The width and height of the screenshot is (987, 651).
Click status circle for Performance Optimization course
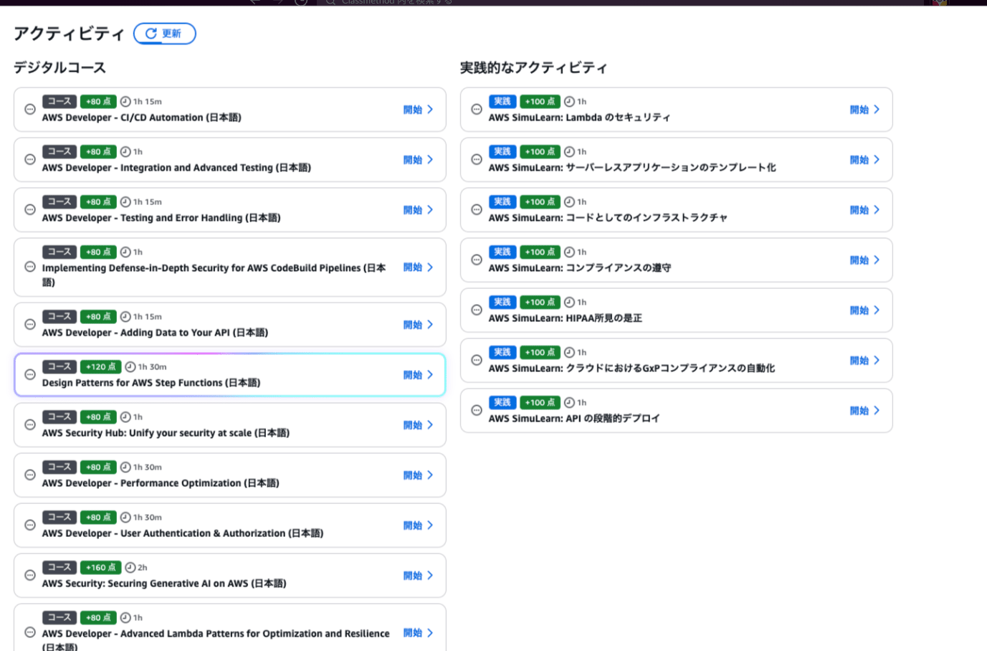tap(30, 475)
